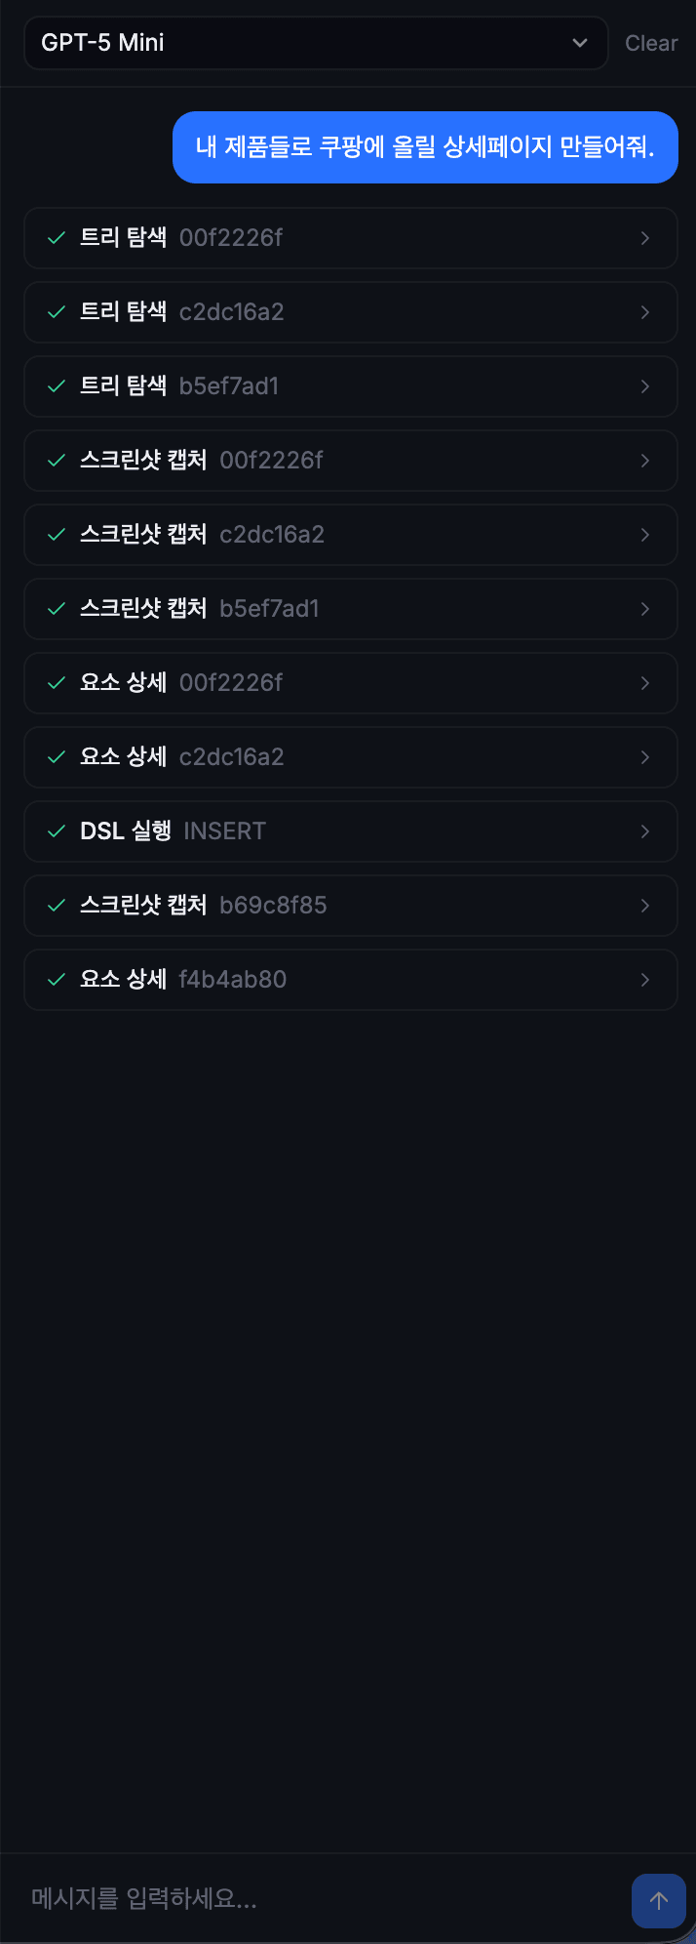Click the checkmark on 요소 상세 00f2226f
696x1944 pixels.
(56, 683)
